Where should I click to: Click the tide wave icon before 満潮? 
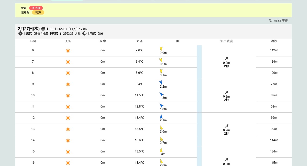tap(20, 33)
